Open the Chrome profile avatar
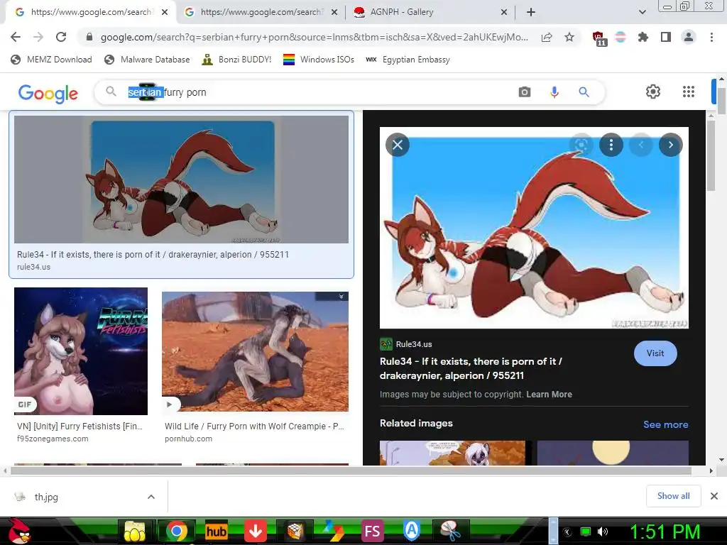This screenshot has height=545, width=727. coord(689,37)
